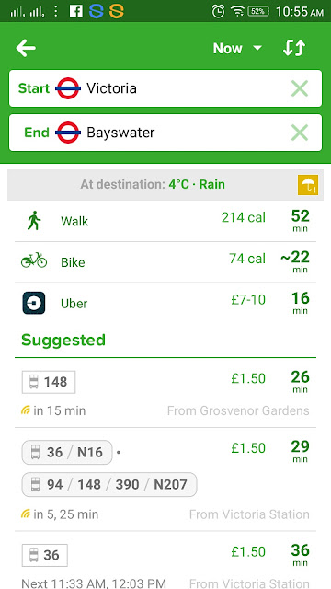Swap start and end locations

coord(294,49)
